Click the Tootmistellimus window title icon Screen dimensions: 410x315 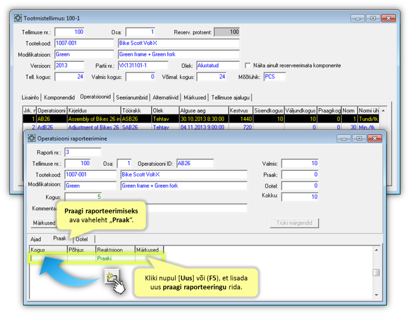tap(18, 18)
